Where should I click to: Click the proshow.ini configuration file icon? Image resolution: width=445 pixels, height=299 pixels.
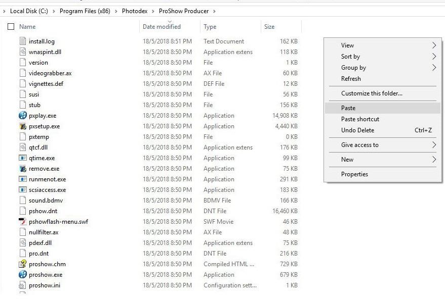click(x=22, y=285)
